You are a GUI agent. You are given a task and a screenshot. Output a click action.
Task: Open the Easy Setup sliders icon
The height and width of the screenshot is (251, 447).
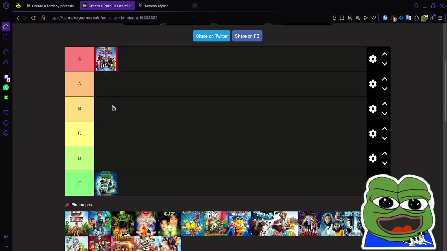pos(440,18)
